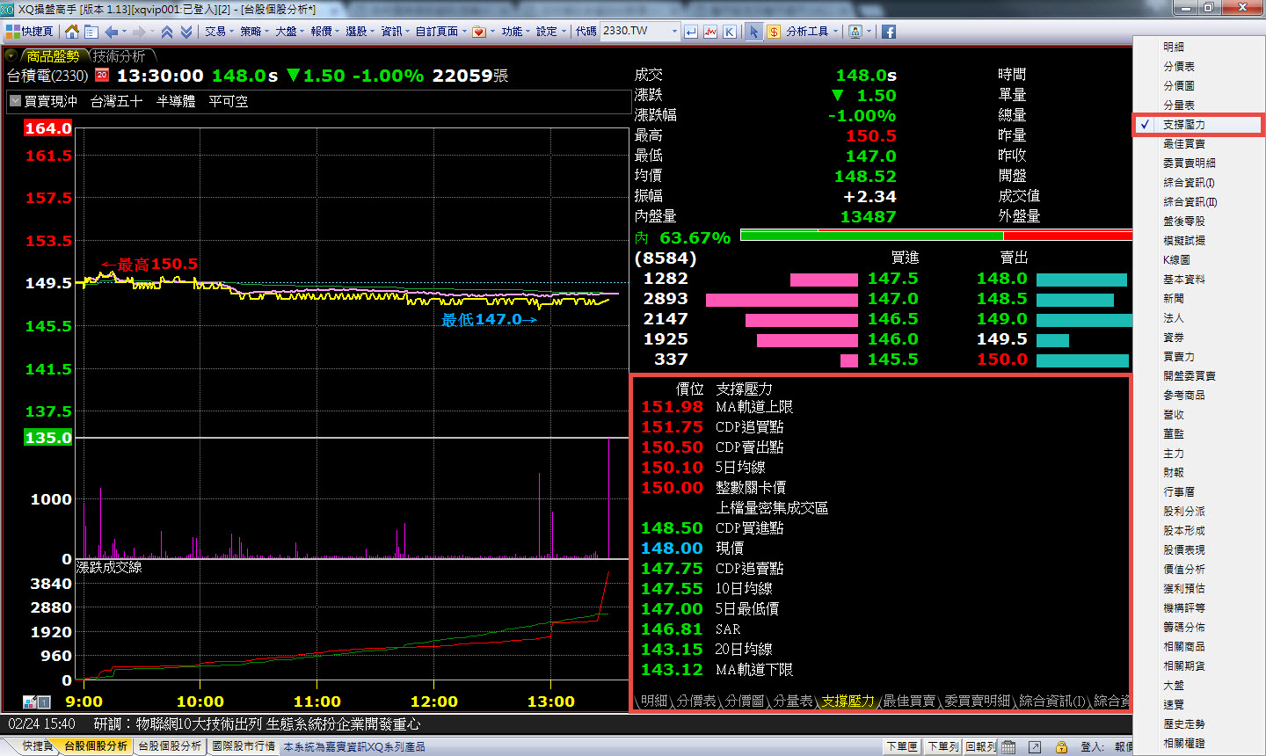Expand the stock code combo box arrow
The image size is (1266, 756).
pos(674,31)
